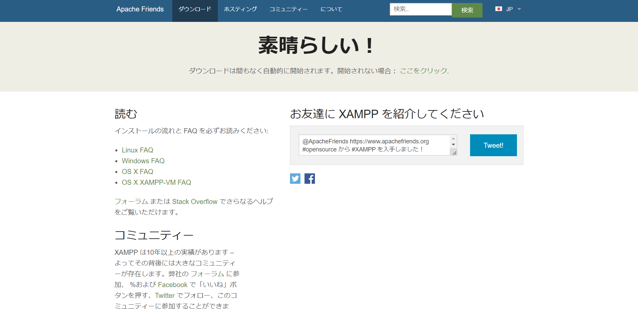
Task: Open the Facebook link in community text
Action: 173,284
